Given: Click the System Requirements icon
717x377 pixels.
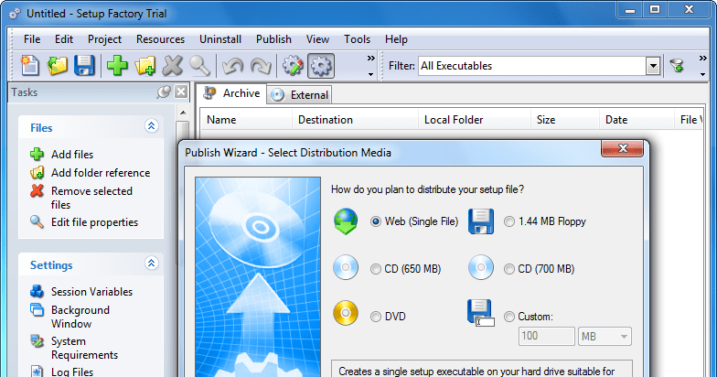Looking at the screenshot, I should tap(37, 340).
